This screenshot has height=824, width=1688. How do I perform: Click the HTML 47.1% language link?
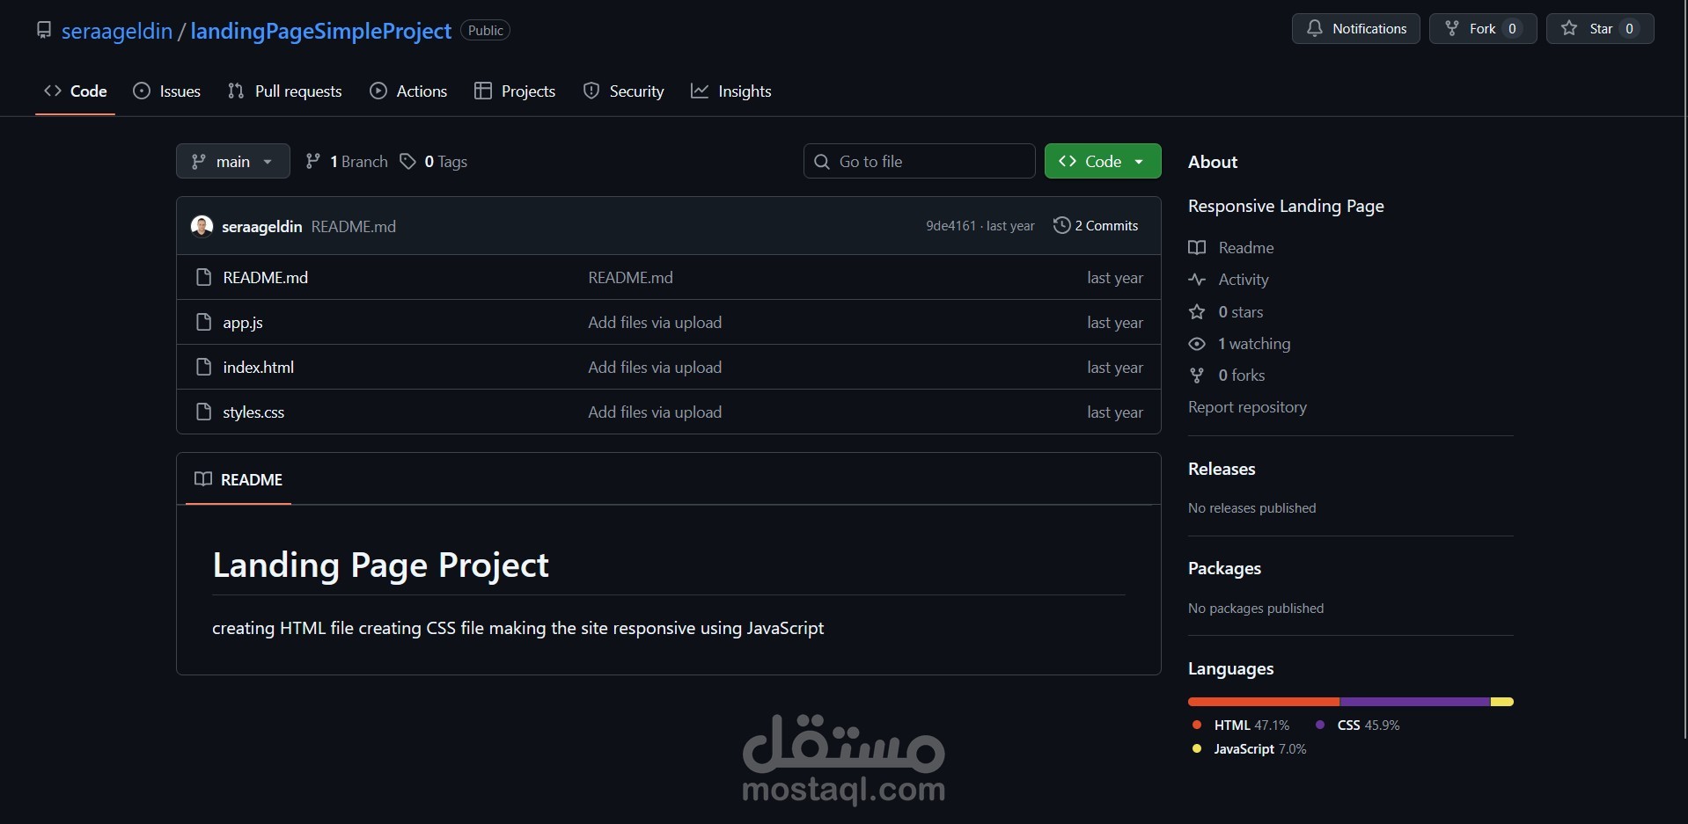pos(1240,726)
